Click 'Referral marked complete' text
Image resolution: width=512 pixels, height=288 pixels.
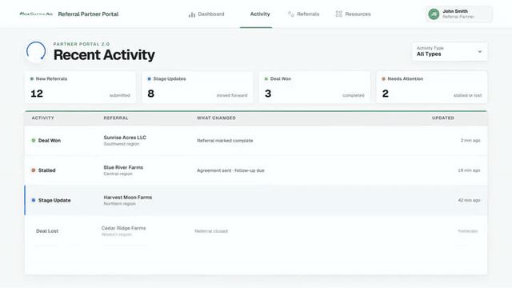pyautogui.click(x=225, y=141)
